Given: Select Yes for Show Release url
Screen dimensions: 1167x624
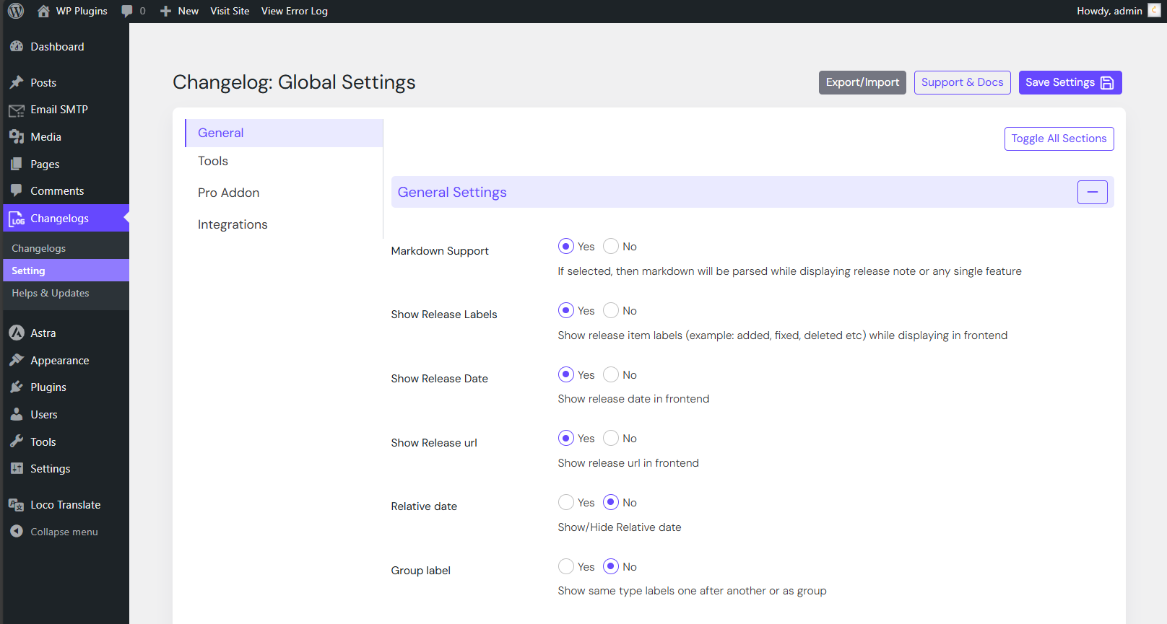Looking at the screenshot, I should click(x=566, y=438).
